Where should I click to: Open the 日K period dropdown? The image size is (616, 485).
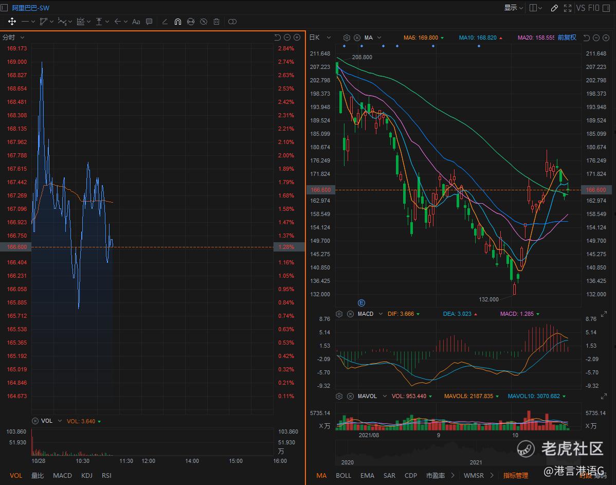tap(320, 38)
